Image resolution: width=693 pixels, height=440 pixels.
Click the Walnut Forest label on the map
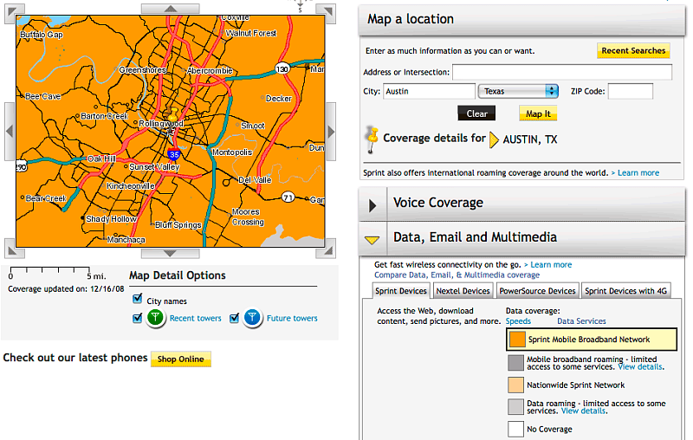click(251, 33)
